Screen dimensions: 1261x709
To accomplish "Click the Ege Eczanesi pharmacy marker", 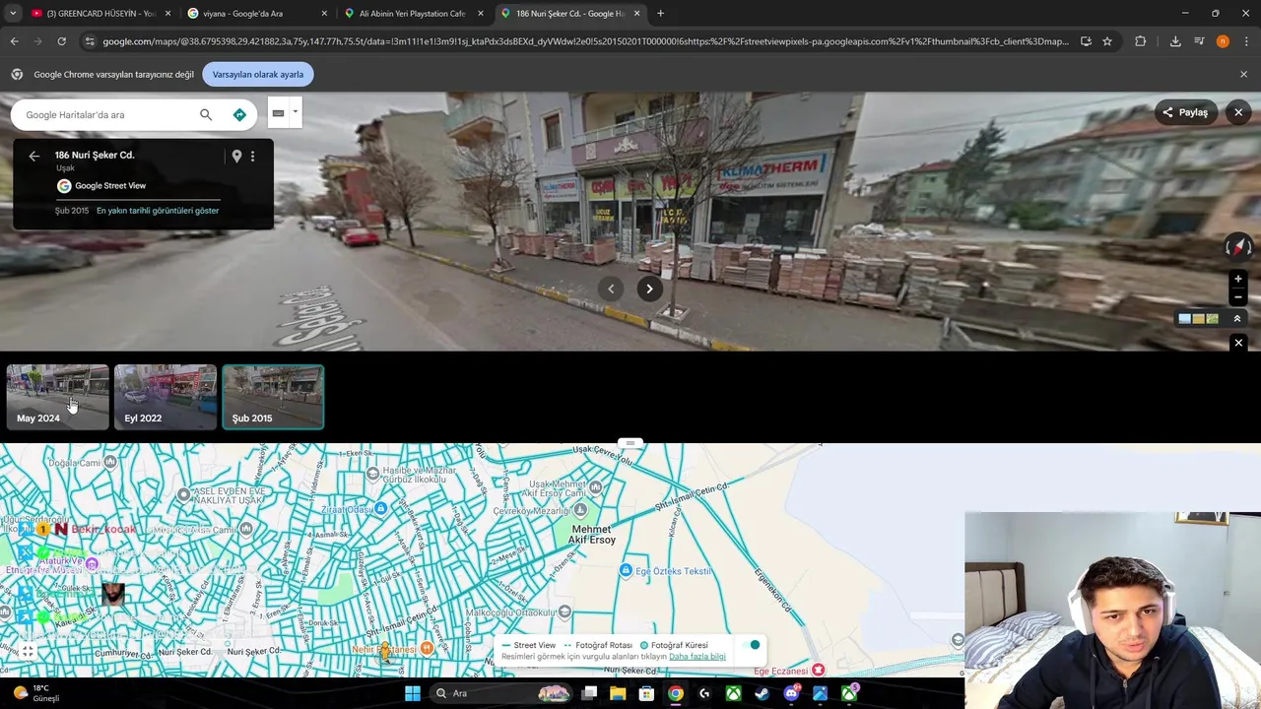I will pyautogui.click(x=818, y=671).
